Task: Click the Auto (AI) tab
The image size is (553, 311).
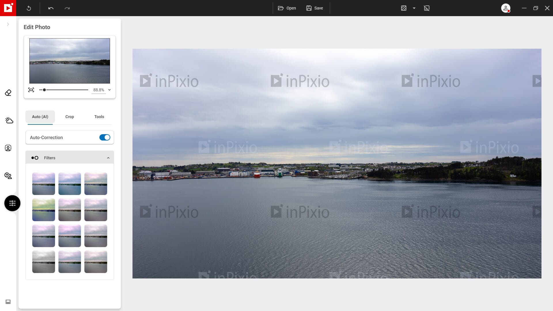Action: (40, 117)
